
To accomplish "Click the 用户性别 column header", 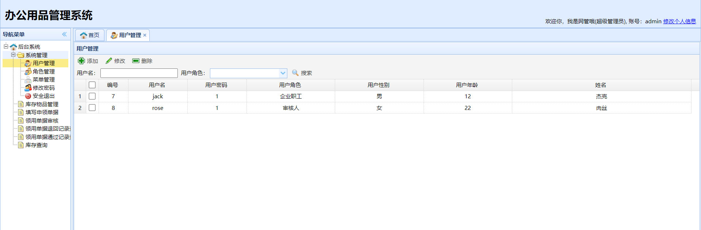I will point(379,85).
